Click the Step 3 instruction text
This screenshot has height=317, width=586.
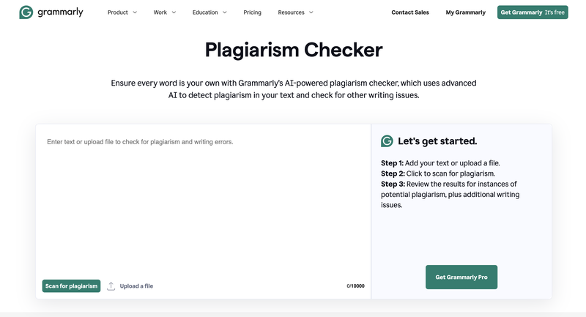[450, 195]
